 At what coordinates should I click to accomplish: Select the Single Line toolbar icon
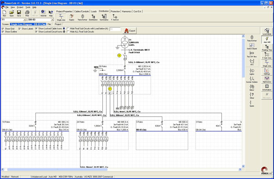[61, 18]
